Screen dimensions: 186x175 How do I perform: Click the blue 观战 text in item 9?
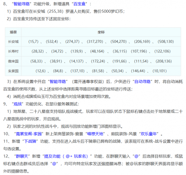click(18, 104)
